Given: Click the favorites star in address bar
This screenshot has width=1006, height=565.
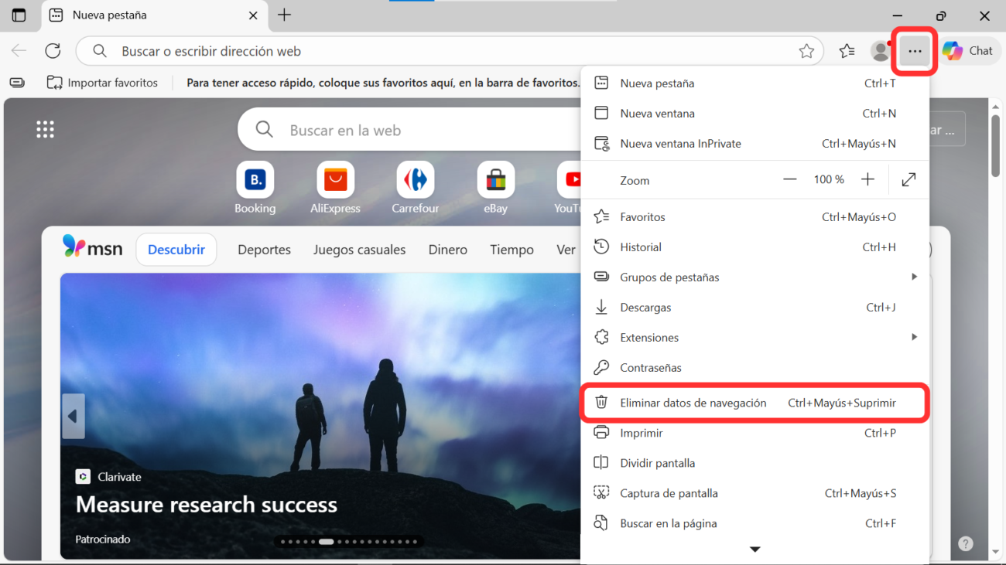Looking at the screenshot, I should [806, 51].
